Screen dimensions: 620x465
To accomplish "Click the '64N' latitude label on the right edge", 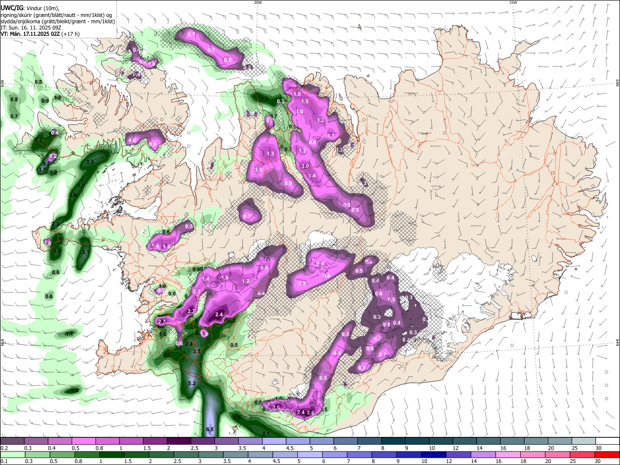I will [x=618, y=342].
